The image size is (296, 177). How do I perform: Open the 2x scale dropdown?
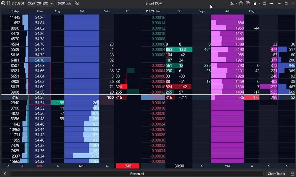[x=233, y=3]
